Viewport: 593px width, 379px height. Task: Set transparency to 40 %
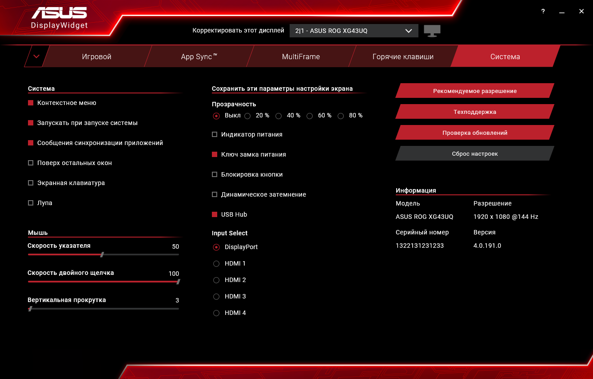[x=279, y=116]
